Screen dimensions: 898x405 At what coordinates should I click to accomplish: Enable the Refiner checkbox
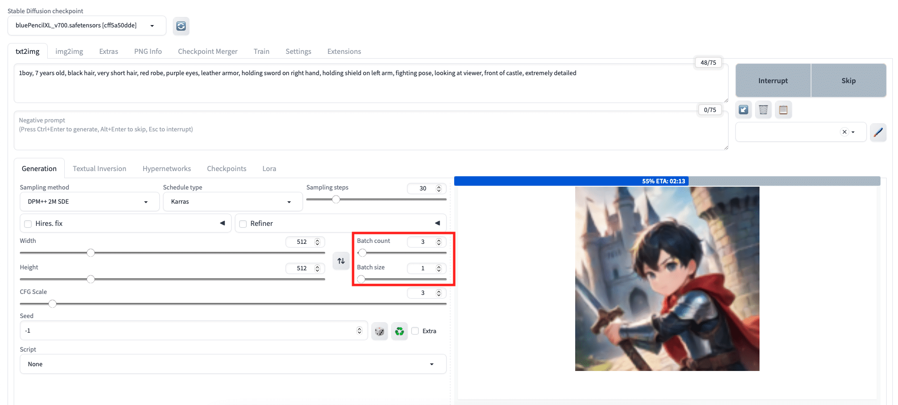coord(243,224)
